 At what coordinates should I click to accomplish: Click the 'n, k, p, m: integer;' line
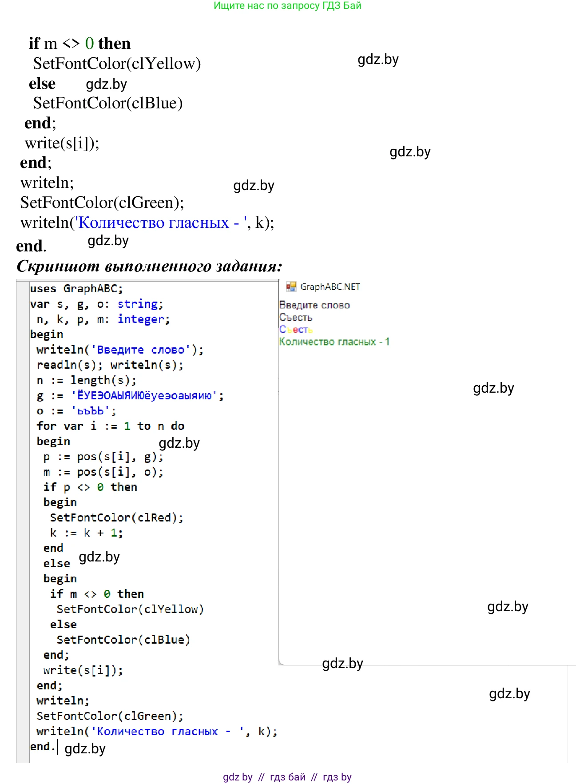coord(103,319)
